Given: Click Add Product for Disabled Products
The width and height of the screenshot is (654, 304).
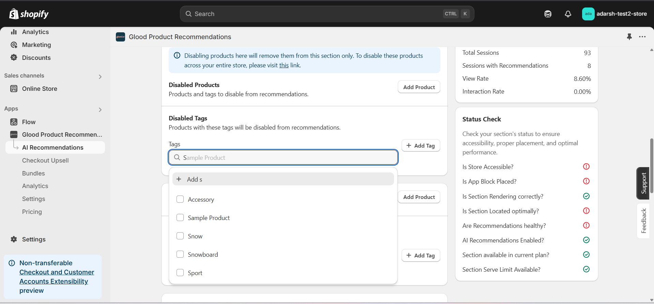Looking at the screenshot, I should [419, 87].
